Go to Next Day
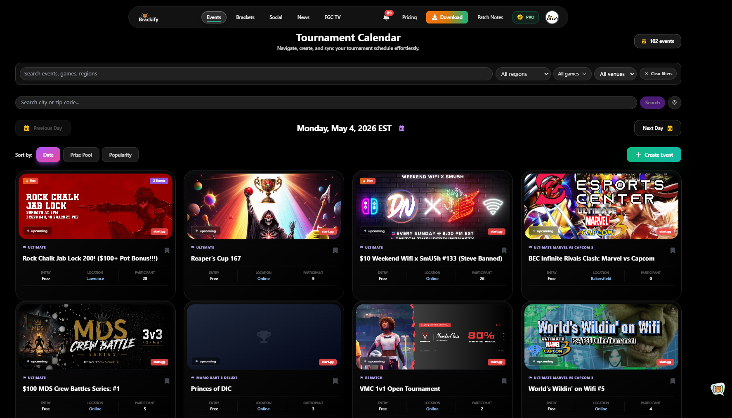 [x=658, y=128]
